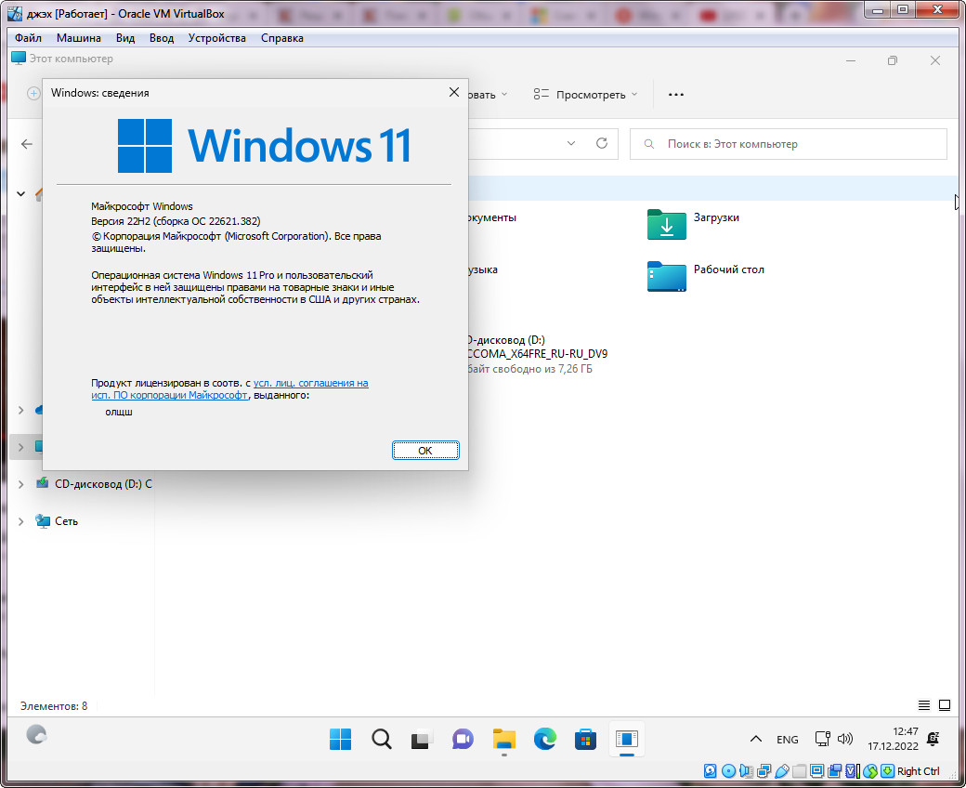Viewport: 966px width, 788px height.
Task: Click VirtualBox shared folders indicator
Action: pyautogui.click(x=800, y=770)
